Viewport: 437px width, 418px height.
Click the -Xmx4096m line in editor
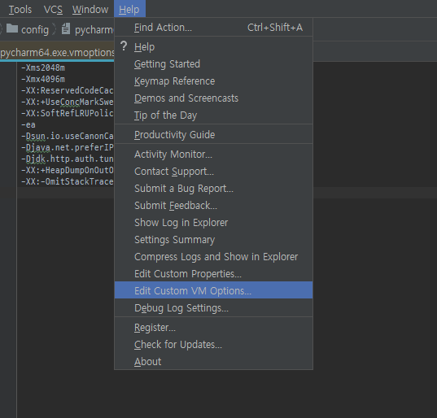point(43,79)
